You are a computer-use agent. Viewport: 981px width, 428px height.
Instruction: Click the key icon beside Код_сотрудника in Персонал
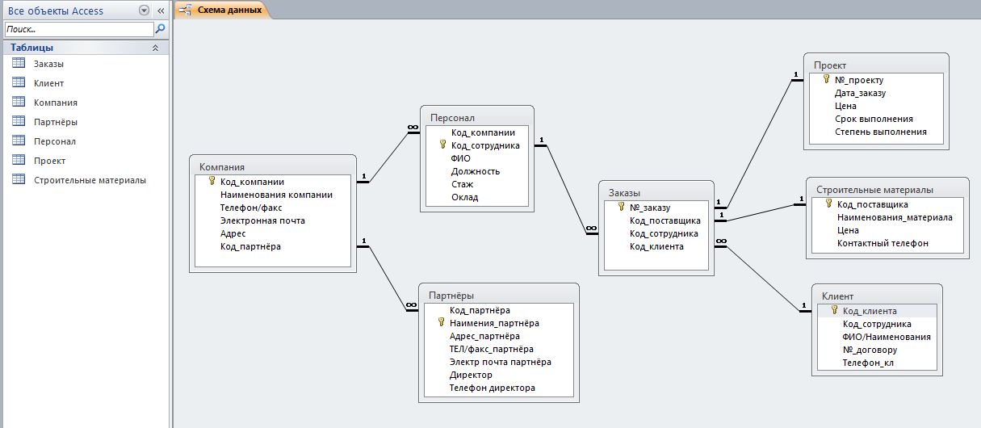(x=442, y=145)
